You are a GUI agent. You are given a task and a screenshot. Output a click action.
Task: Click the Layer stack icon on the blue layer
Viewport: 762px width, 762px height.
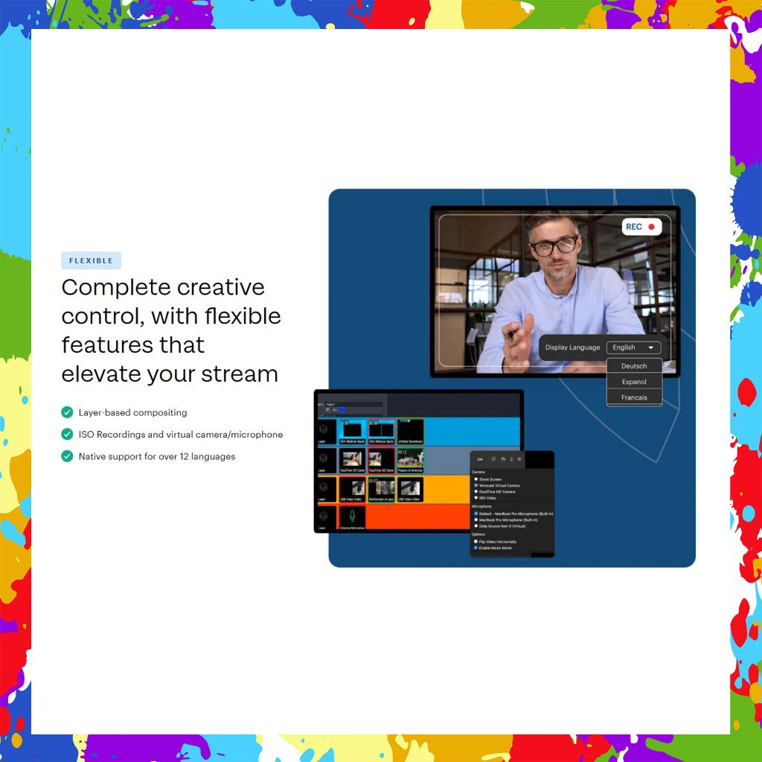324,429
